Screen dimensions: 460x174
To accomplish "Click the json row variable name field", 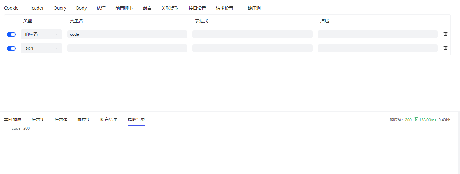I will coord(127,48).
